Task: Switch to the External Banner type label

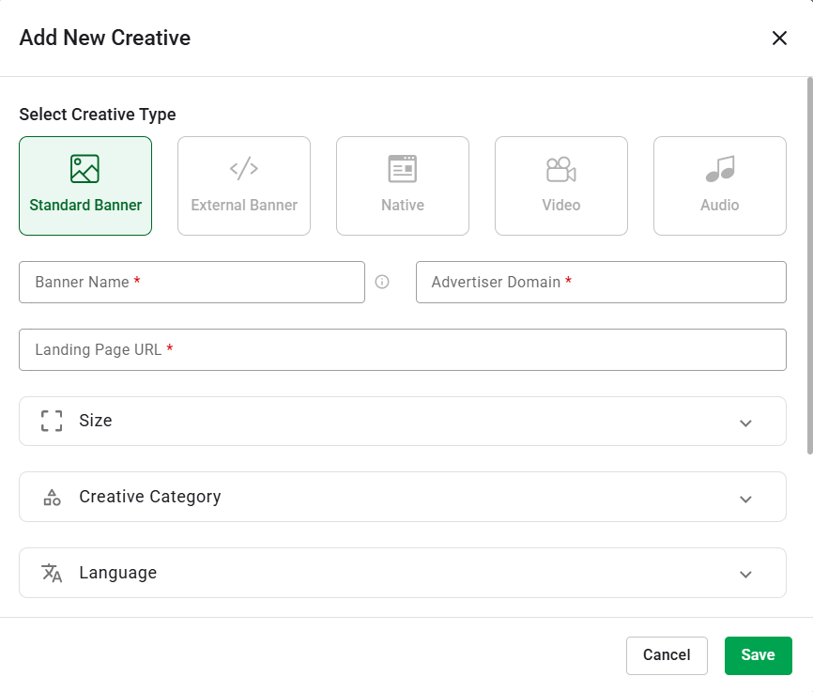Action: pos(244,205)
